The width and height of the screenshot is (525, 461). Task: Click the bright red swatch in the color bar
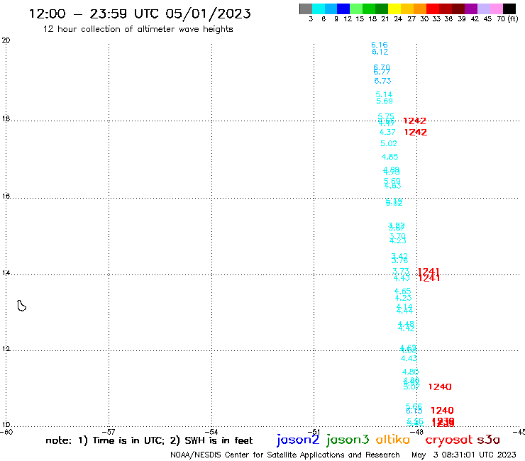click(x=433, y=9)
